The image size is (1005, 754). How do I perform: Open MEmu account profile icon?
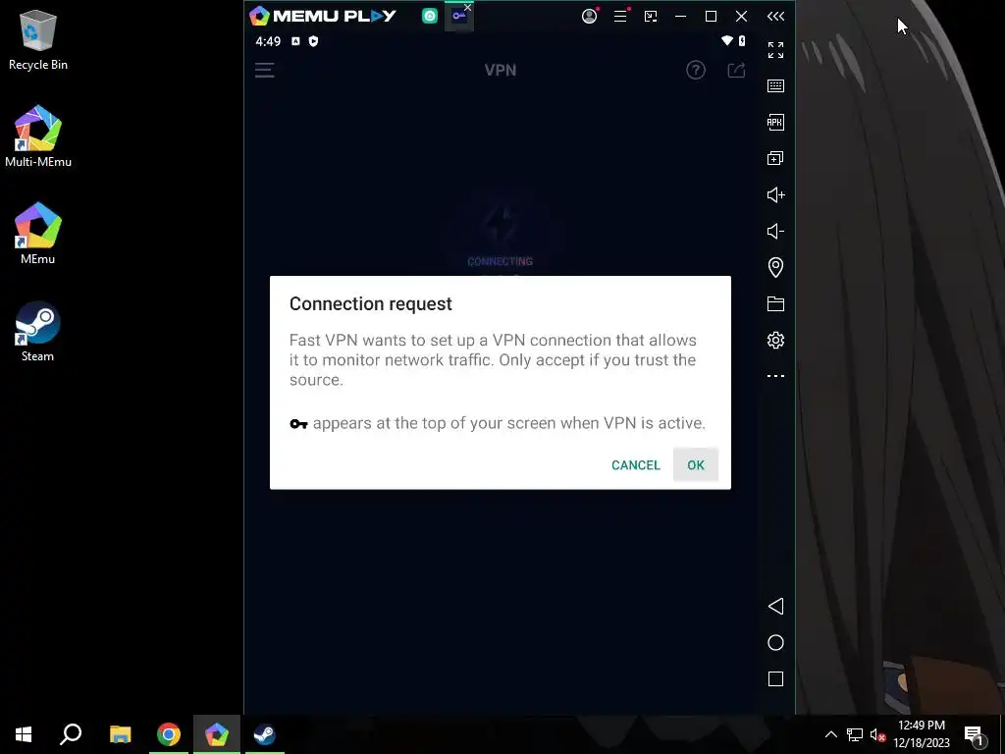point(590,16)
